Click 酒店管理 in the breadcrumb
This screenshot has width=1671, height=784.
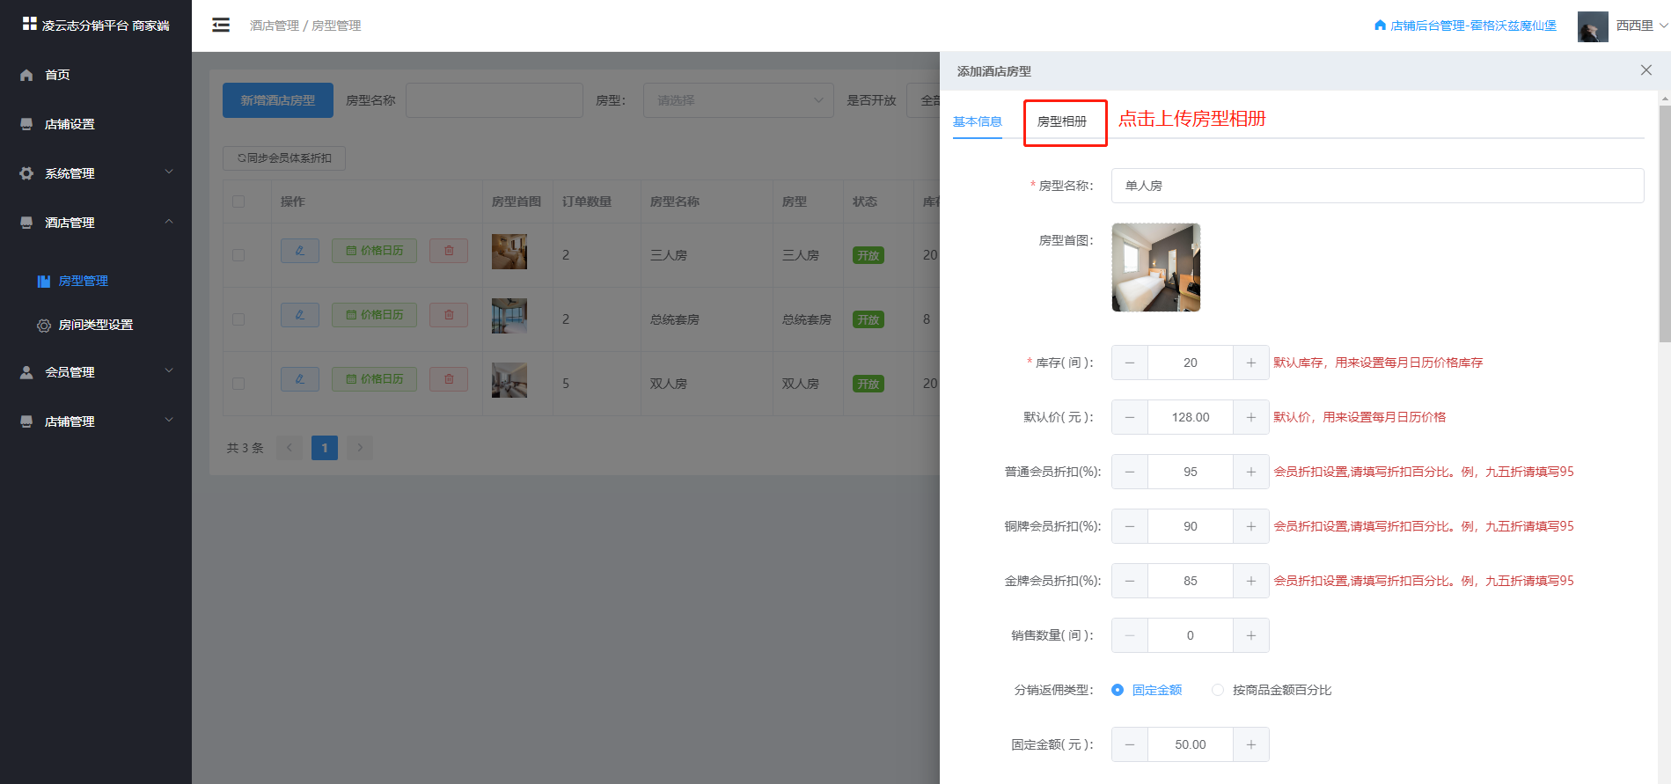(275, 26)
